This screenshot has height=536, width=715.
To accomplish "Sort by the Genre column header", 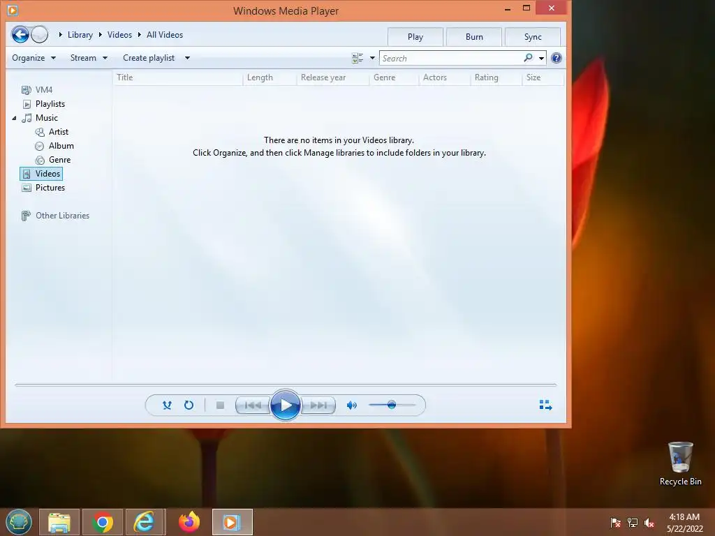I will click(395, 77).
